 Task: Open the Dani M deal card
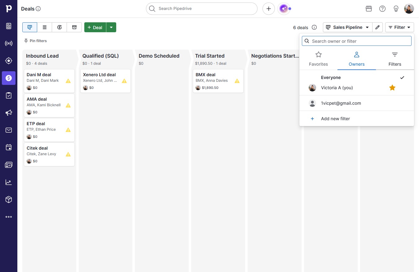coord(49,81)
